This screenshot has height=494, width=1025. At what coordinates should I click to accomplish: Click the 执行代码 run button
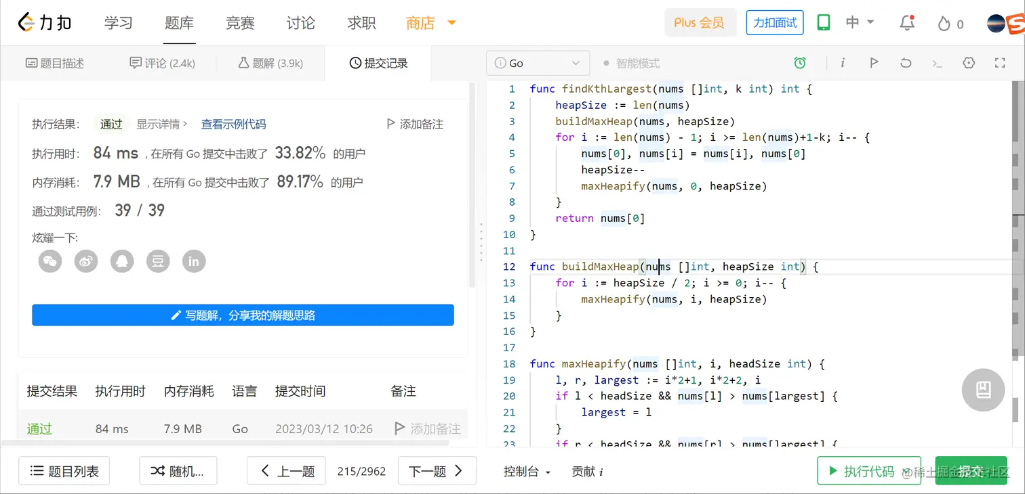(869, 471)
